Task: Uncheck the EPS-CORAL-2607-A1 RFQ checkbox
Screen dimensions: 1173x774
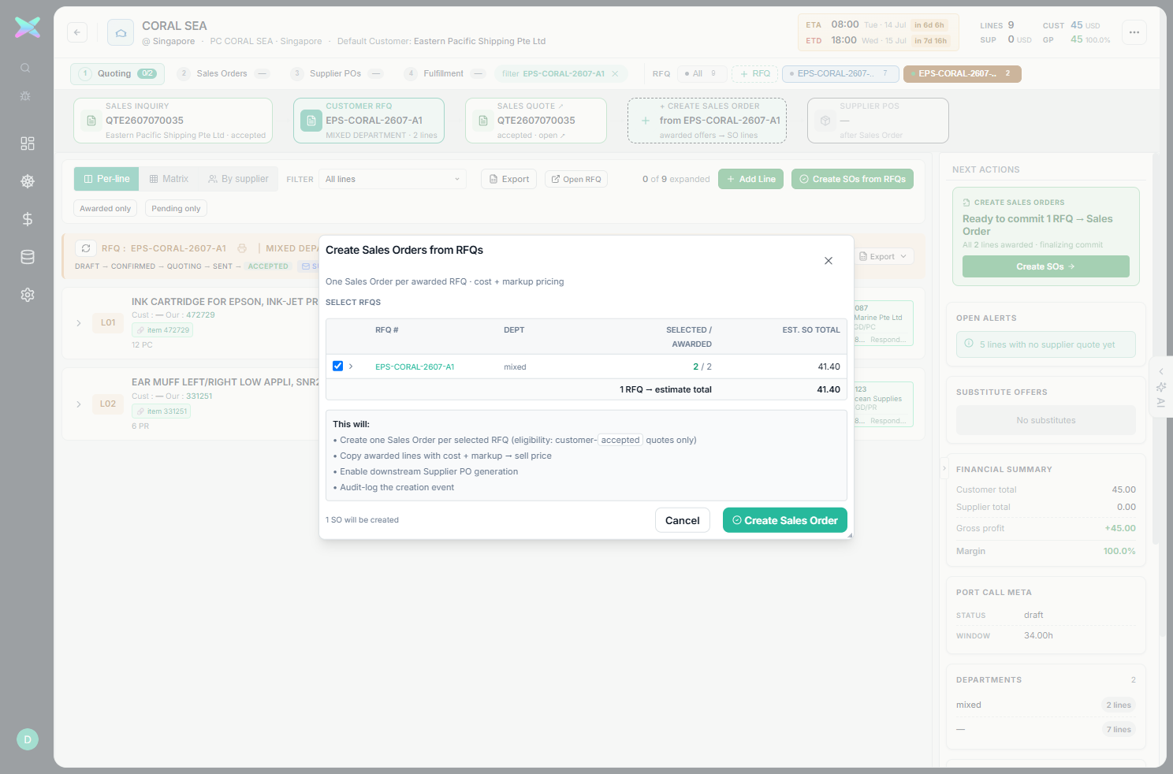Action: pos(337,366)
